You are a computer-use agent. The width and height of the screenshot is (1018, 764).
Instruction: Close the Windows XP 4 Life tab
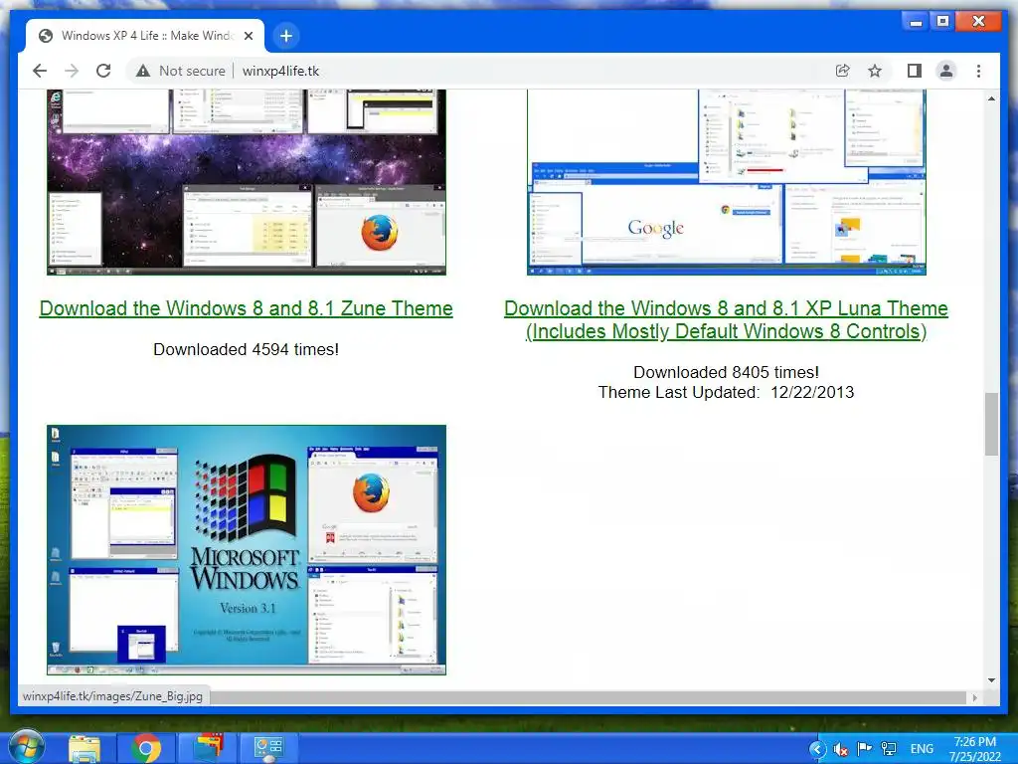pyautogui.click(x=248, y=36)
